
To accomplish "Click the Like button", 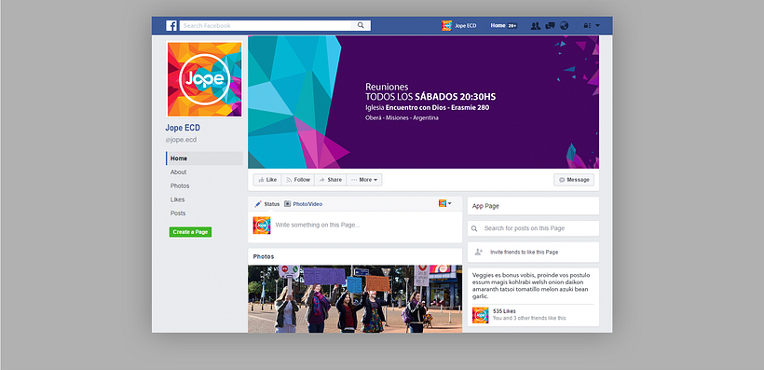I will click(x=267, y=180).
